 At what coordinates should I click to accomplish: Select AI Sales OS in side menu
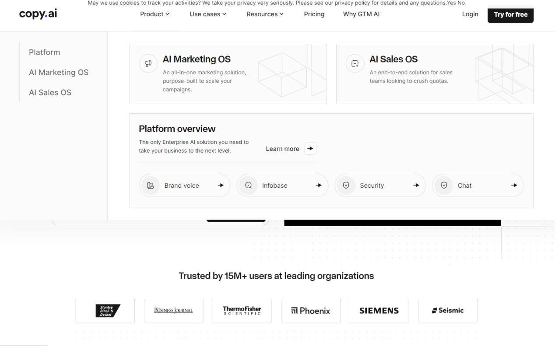(50, 92)
